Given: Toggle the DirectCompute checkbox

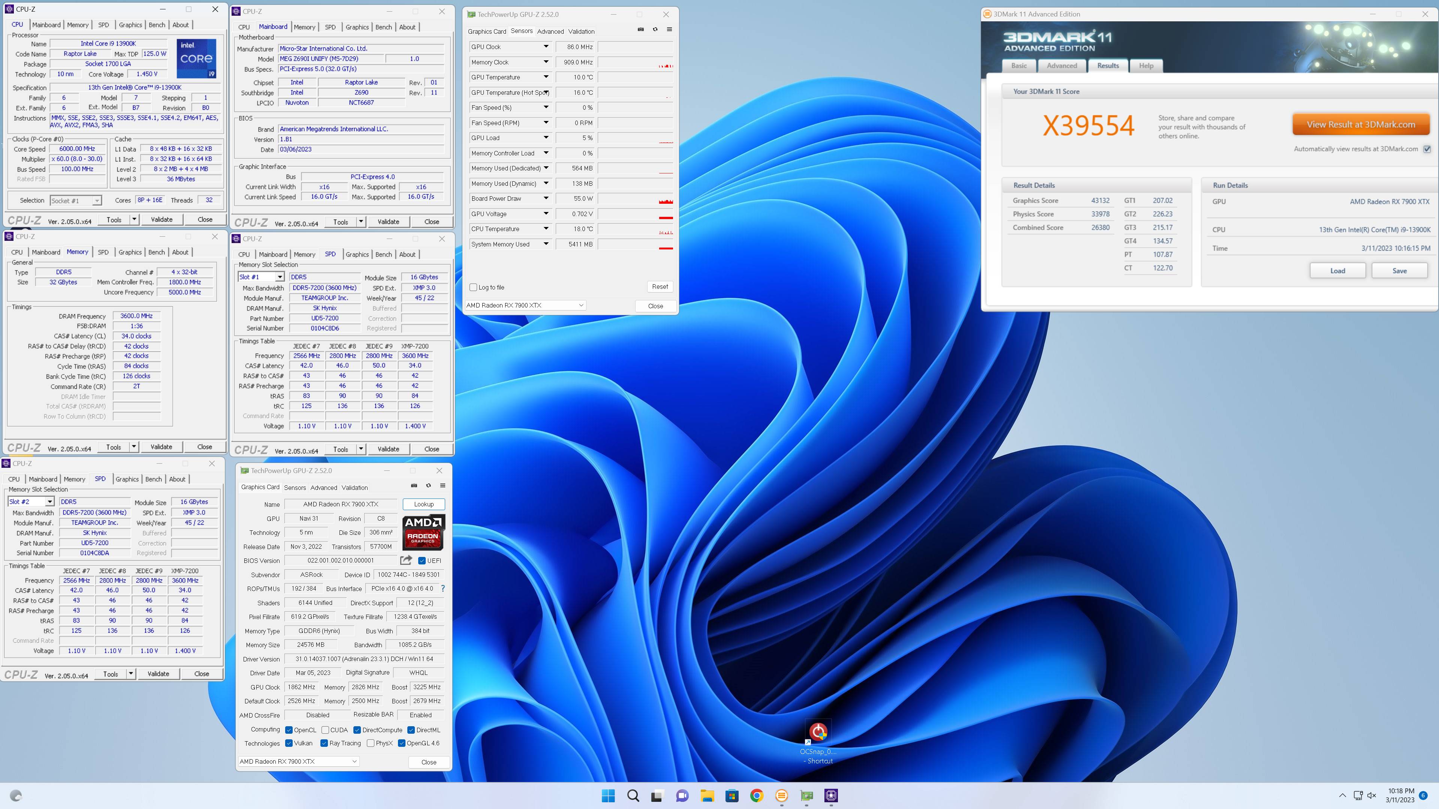Looking at the screenshot, I should [x=357, y=730].
